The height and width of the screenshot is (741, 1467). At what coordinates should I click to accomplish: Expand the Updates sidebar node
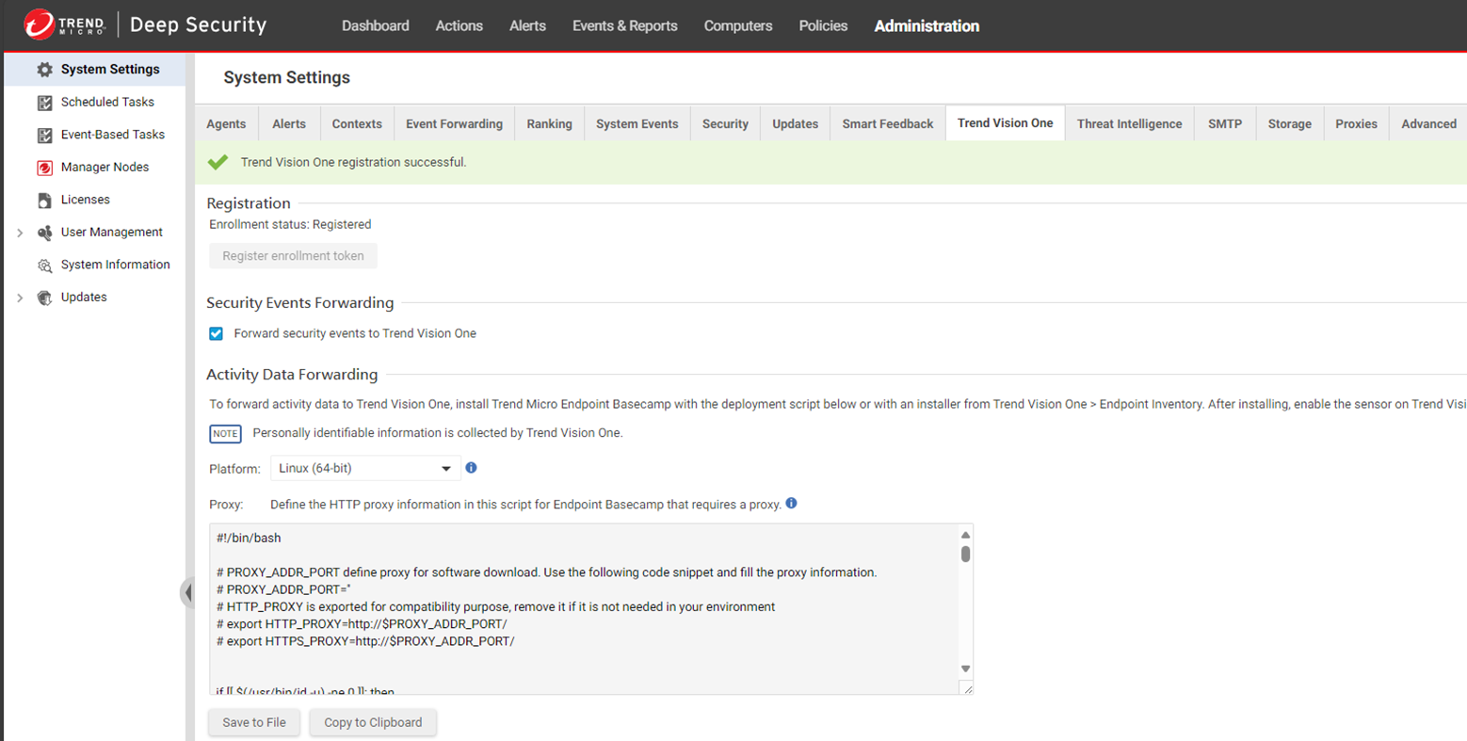coord(20,298)
